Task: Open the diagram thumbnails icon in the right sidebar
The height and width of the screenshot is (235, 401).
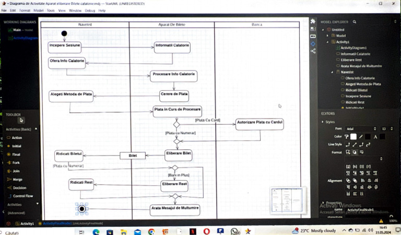Action: coord(313,29)
